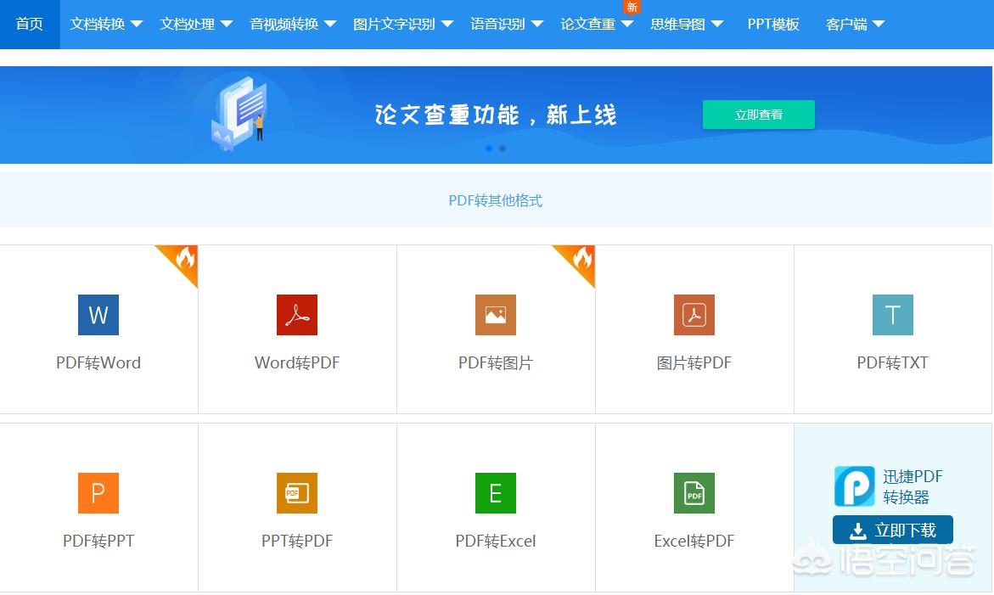Click the PDF转TXT teal T icon
The height and width of the screenshot is (595, 994).
pyautogui.click(x=893, y=315)
